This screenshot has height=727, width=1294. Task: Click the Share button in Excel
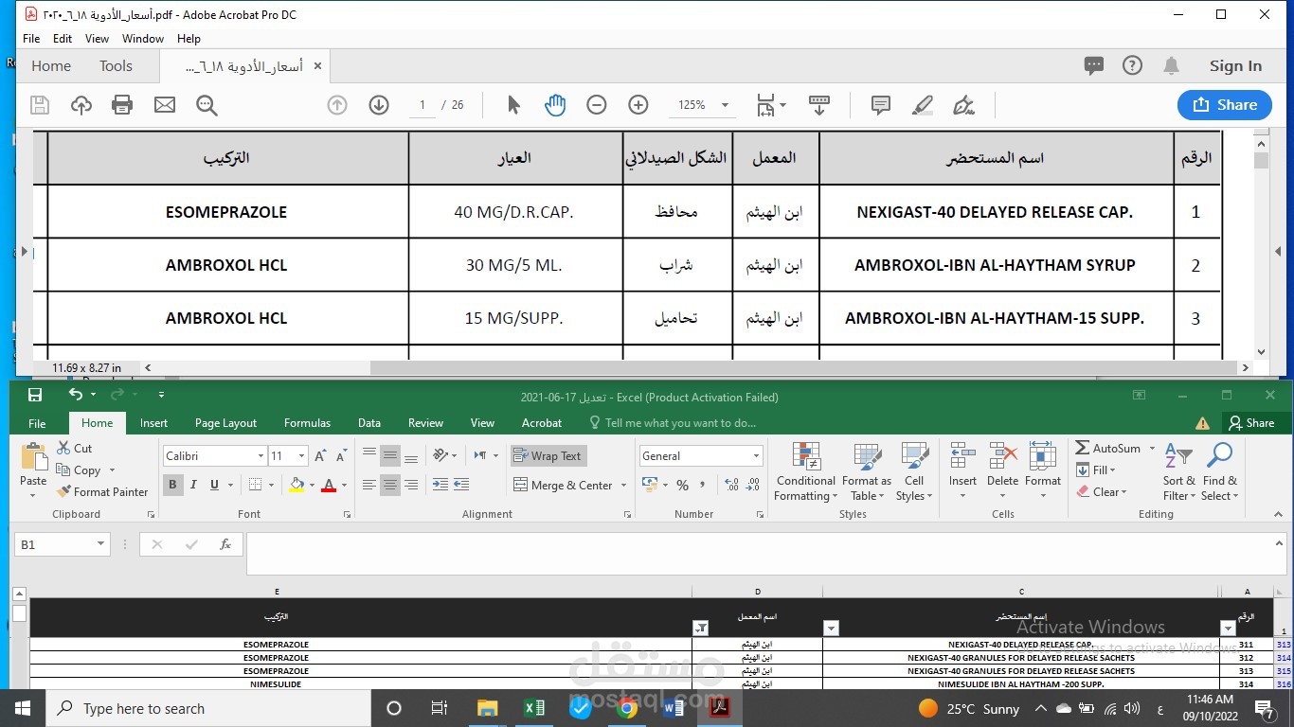tap(1252, 423)
